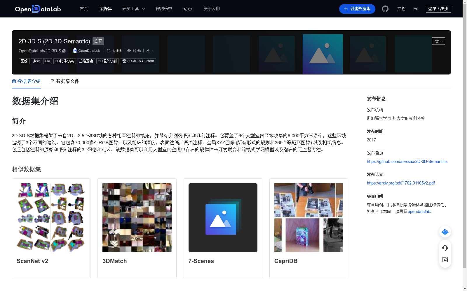The image size is (467, 291).
Task: Click the file icon of 数据集文件 tab
Action: point(53,81)
